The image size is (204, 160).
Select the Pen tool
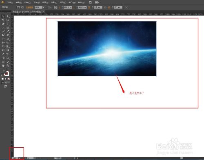pos(3,24)
